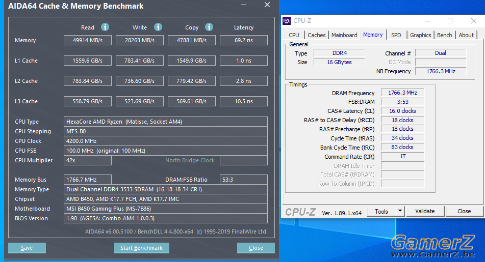Click the Save button in AIDA64
Viewport: 485px width, 262px height.
click(x=27, y=248)
